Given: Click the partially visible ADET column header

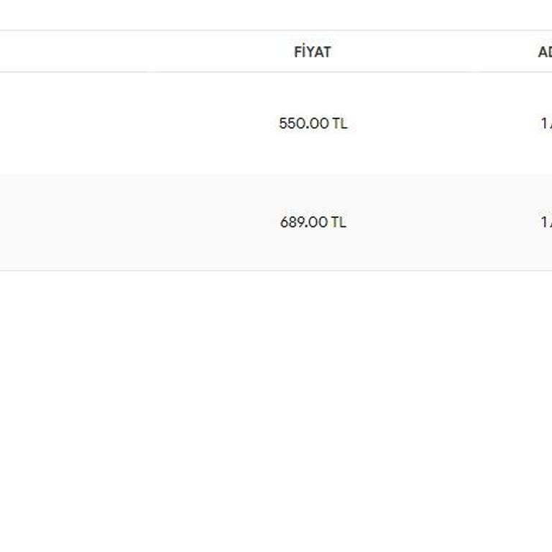Looking at the screenshot, I should (545, 52).
